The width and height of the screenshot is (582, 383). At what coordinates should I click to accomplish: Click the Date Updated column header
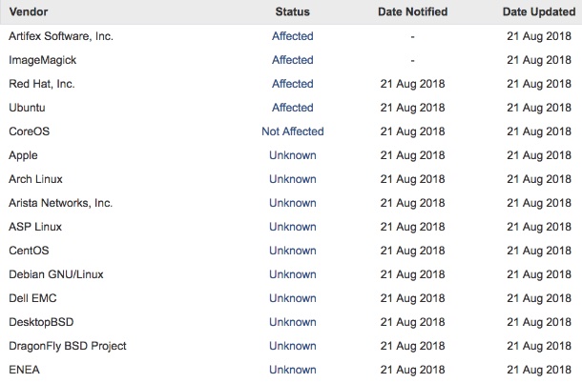point(539,11)
